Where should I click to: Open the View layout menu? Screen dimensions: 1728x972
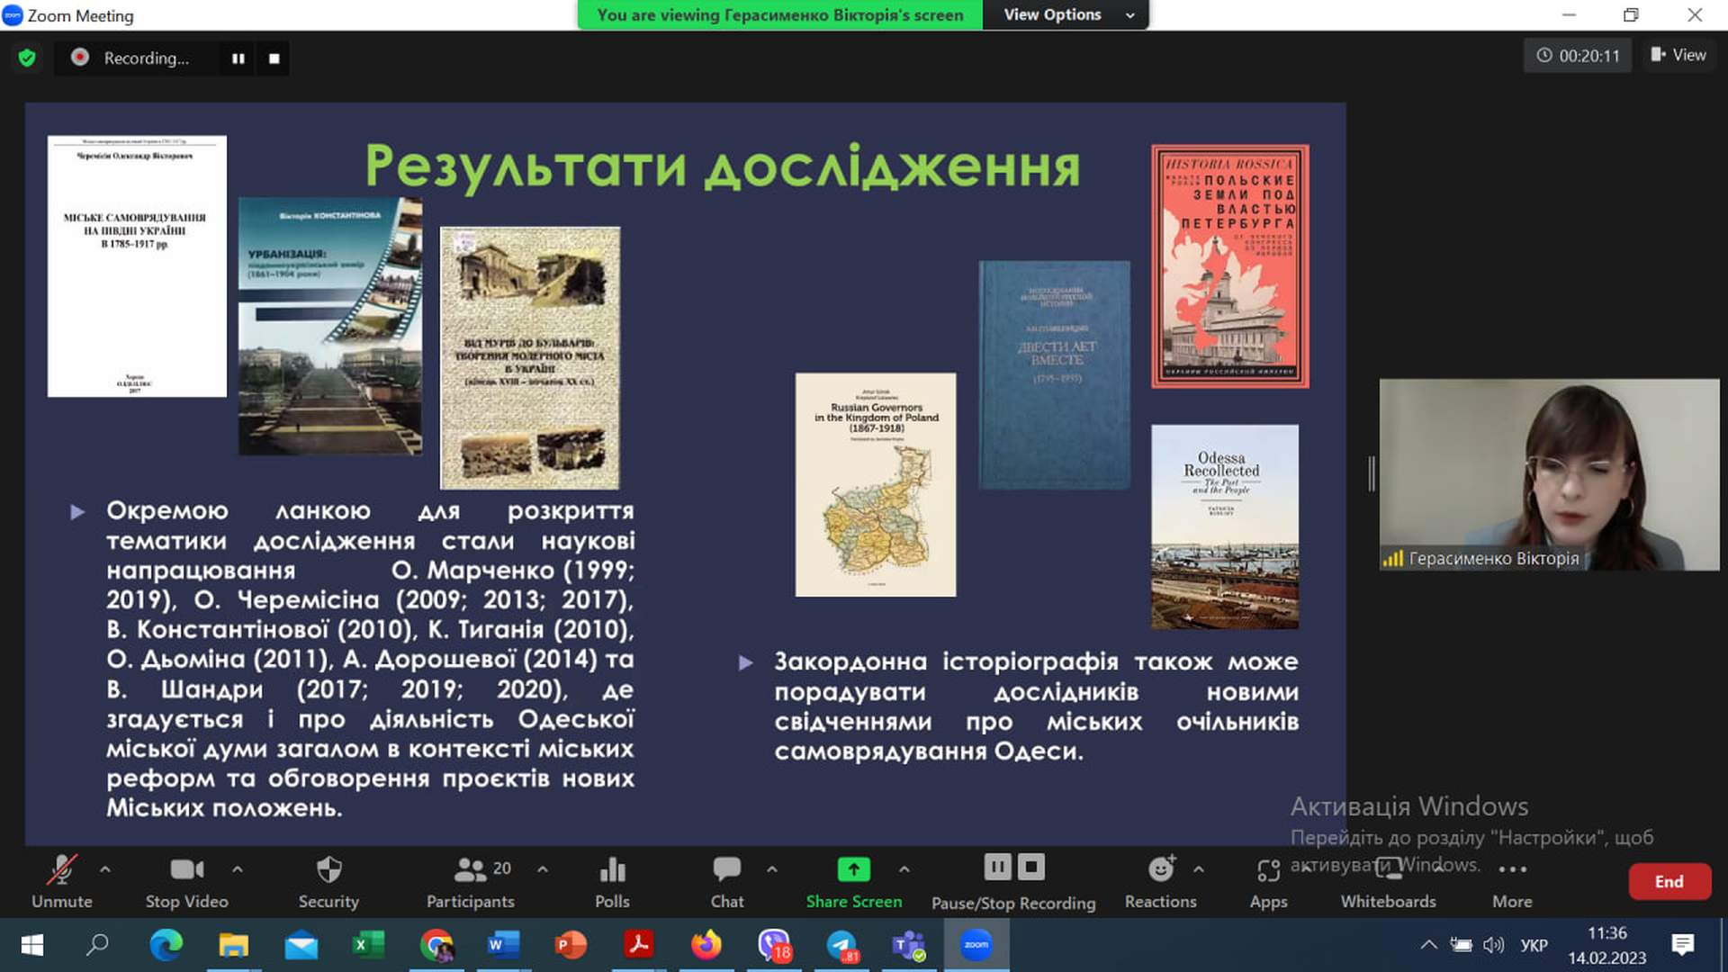coord(1678,55)
